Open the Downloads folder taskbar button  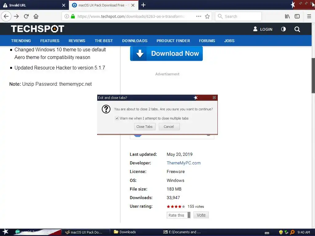[136, 232]
